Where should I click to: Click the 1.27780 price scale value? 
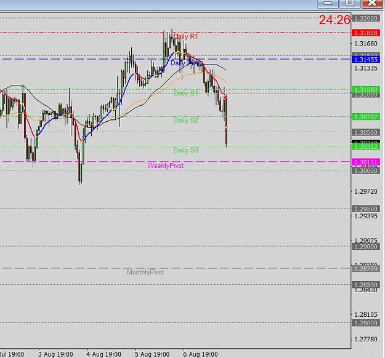(x=366, y=339)
